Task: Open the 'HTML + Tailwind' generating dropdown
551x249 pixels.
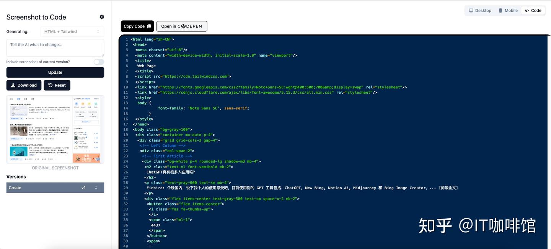Action: [x=72, y=31]
